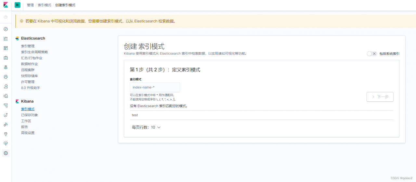This screenshot has width=416, height=182.
Task: Click the Kibana section heading in the side menu
Action: (27, 101)
